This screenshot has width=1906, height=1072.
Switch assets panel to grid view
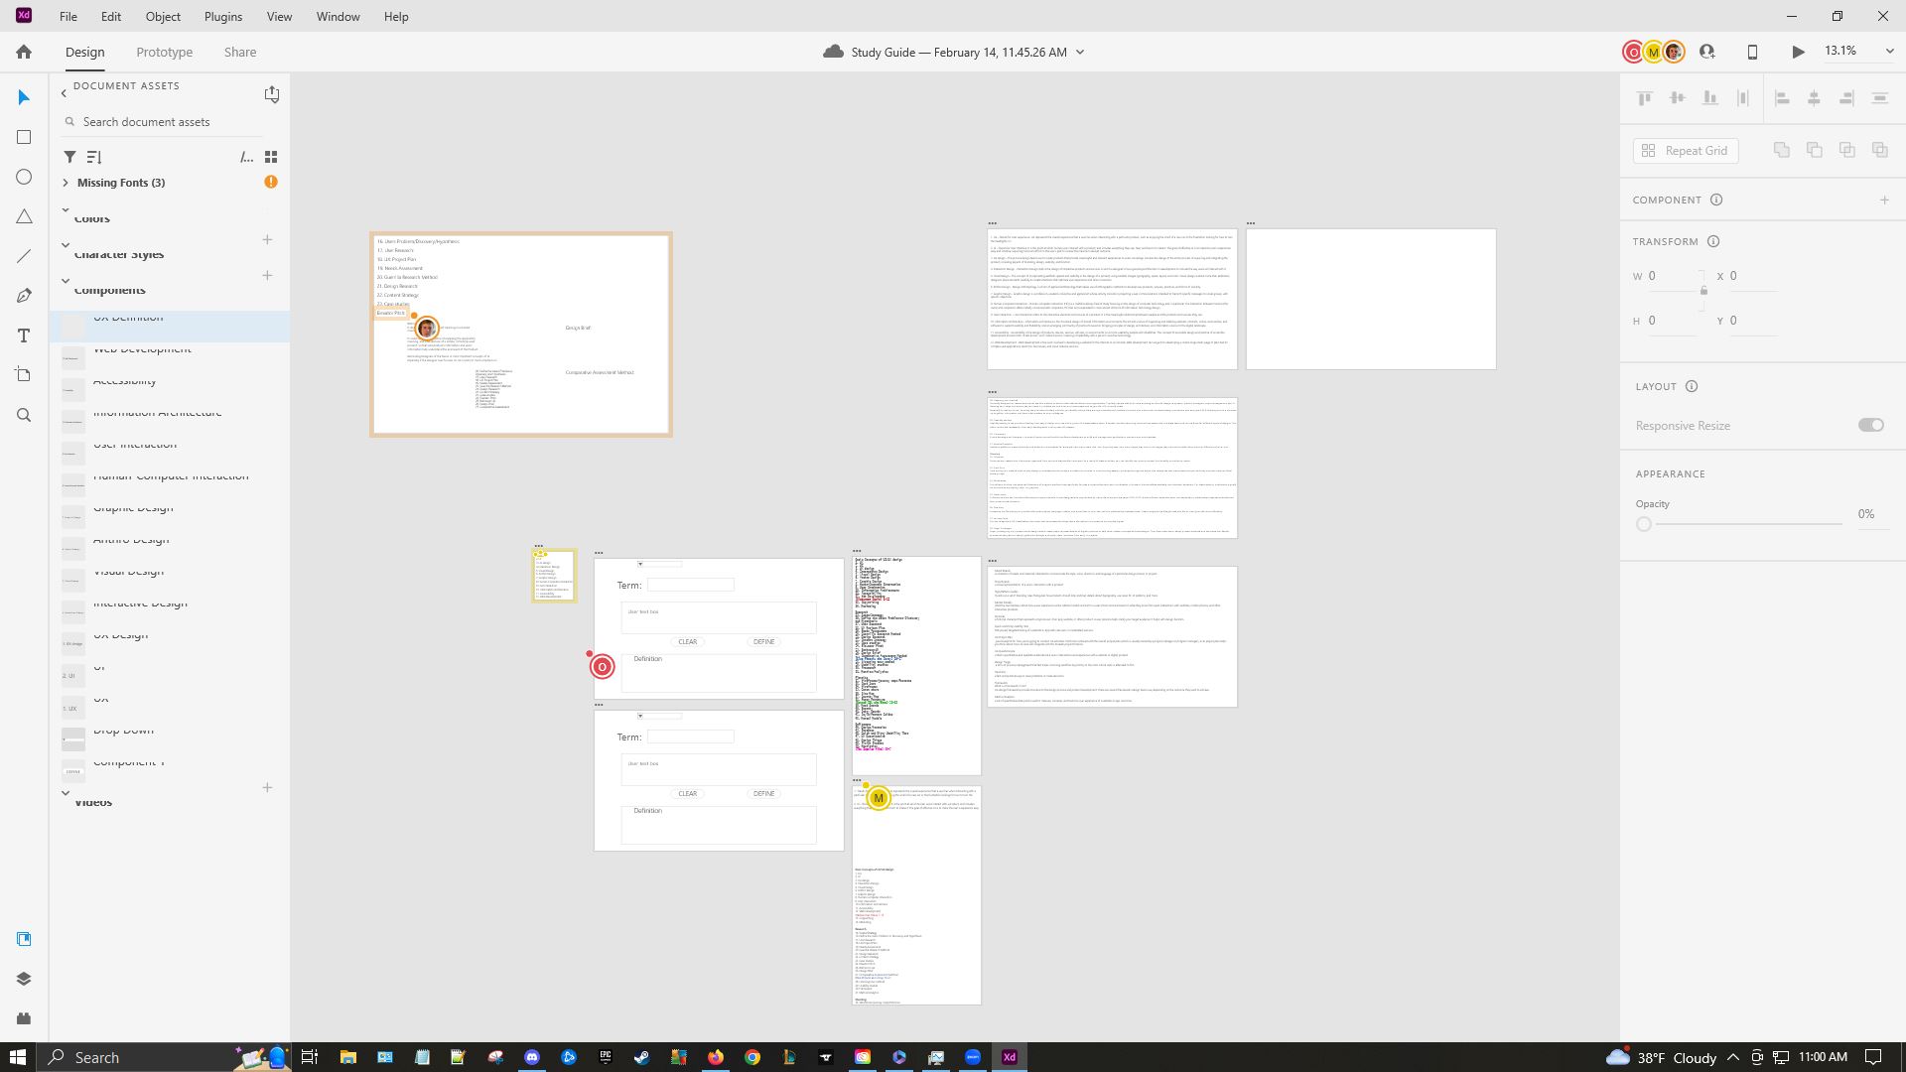pos(270,156)
